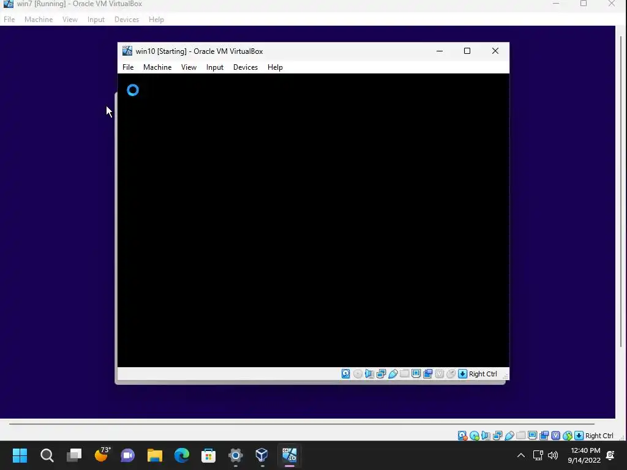The width and height of the screenshot is (627, 470).
Task: Open Input menu in win10 window
Action: [x=215, y=67]
